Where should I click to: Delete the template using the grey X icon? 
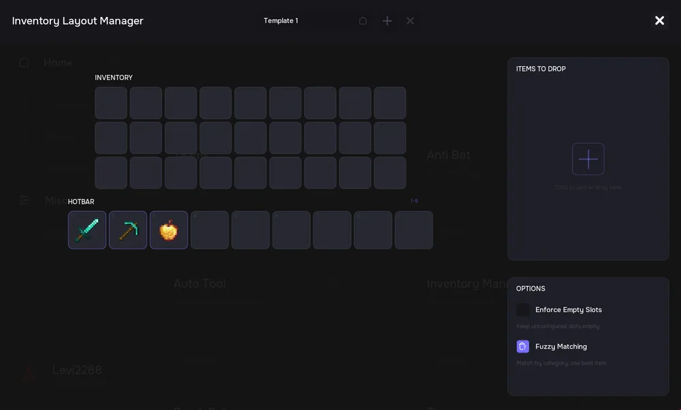click(x=410, y=21)
